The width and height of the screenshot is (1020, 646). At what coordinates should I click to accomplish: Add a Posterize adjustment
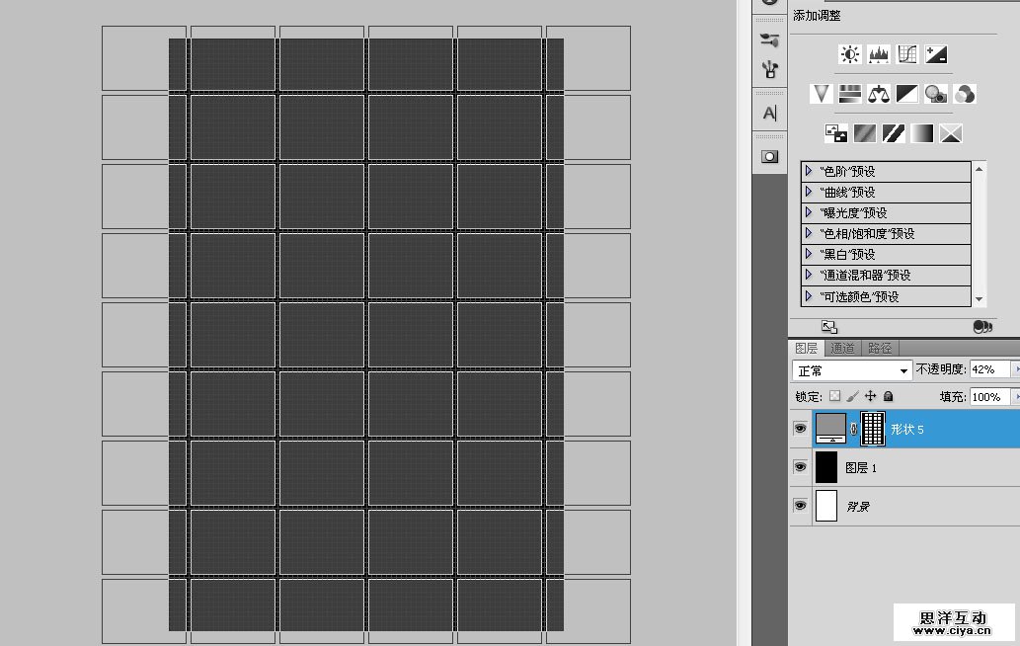[x=865, y=133]
